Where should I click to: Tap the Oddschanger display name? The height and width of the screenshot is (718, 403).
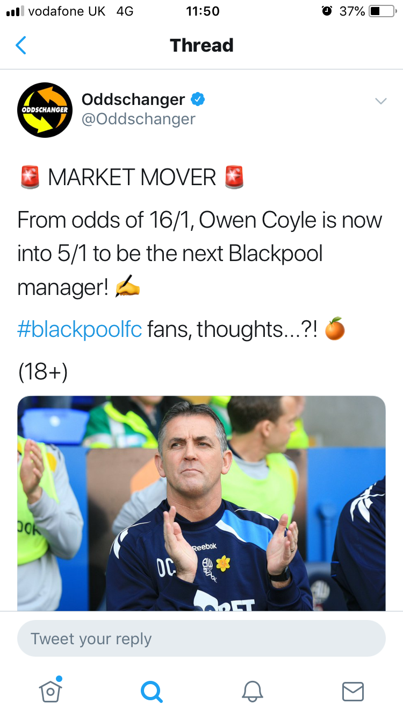[x=133, y=100]
